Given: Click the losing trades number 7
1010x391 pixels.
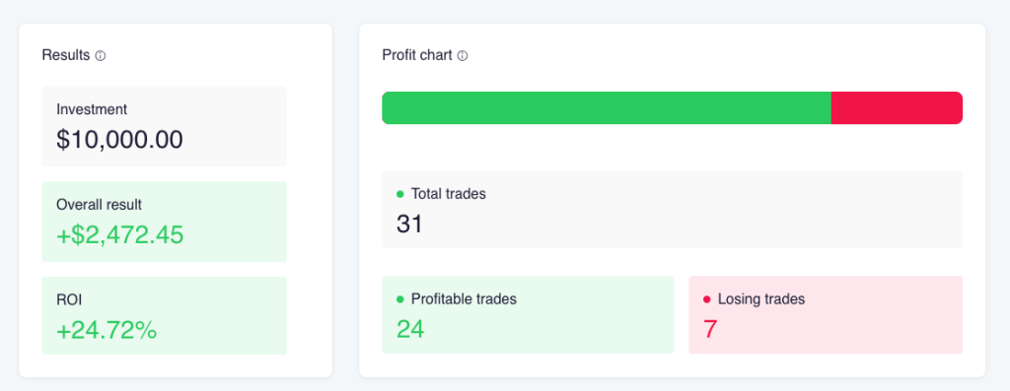Looking at the screenshot, I should [x=710, y=329].
